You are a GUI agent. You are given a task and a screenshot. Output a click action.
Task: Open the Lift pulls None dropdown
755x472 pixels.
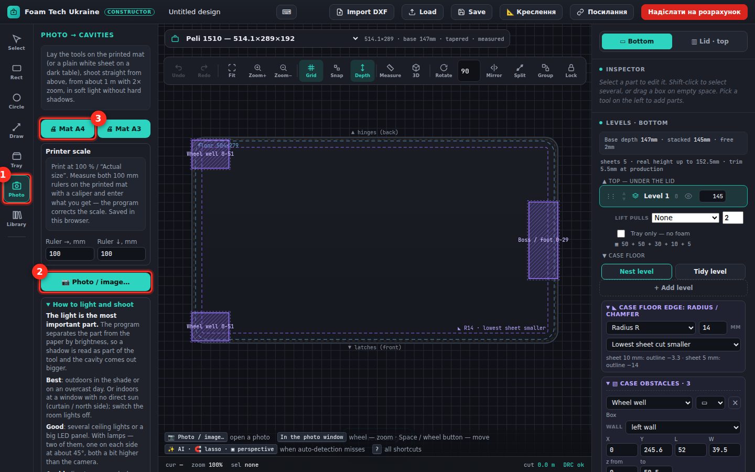click(x=685, y=218)
